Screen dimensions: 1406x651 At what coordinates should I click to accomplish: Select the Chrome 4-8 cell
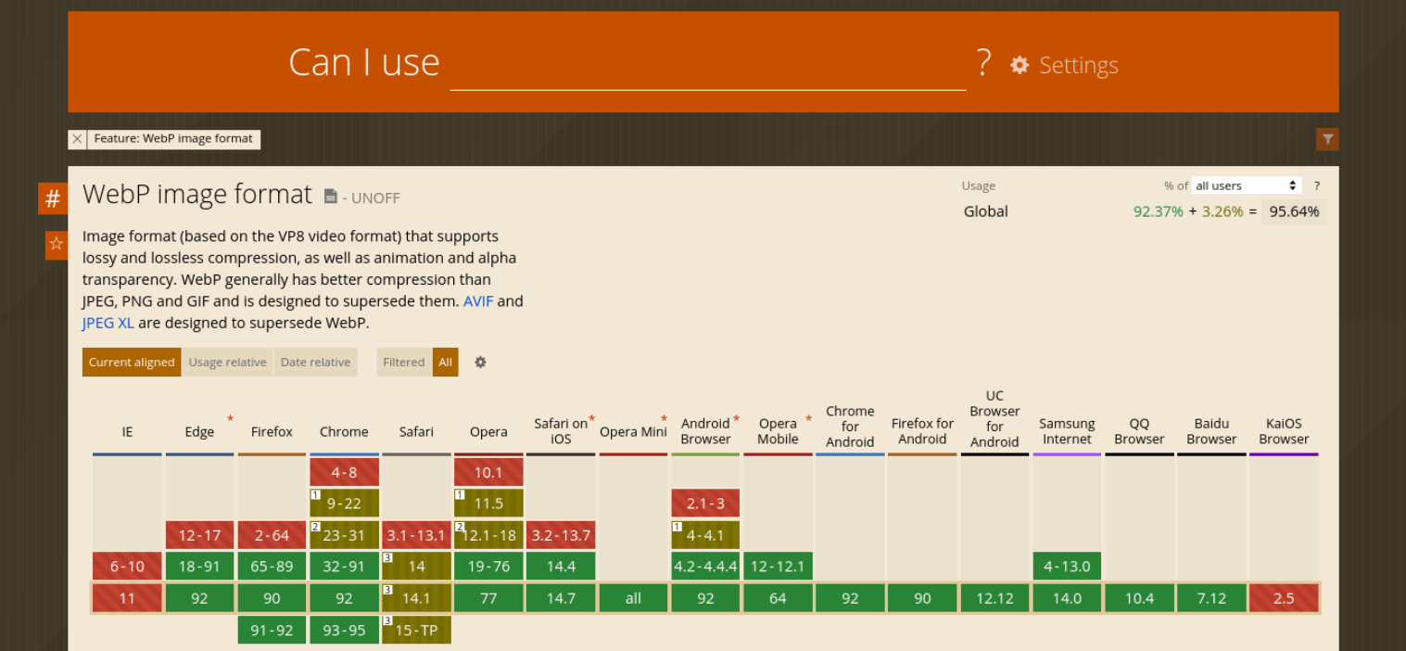click(344, 472)
